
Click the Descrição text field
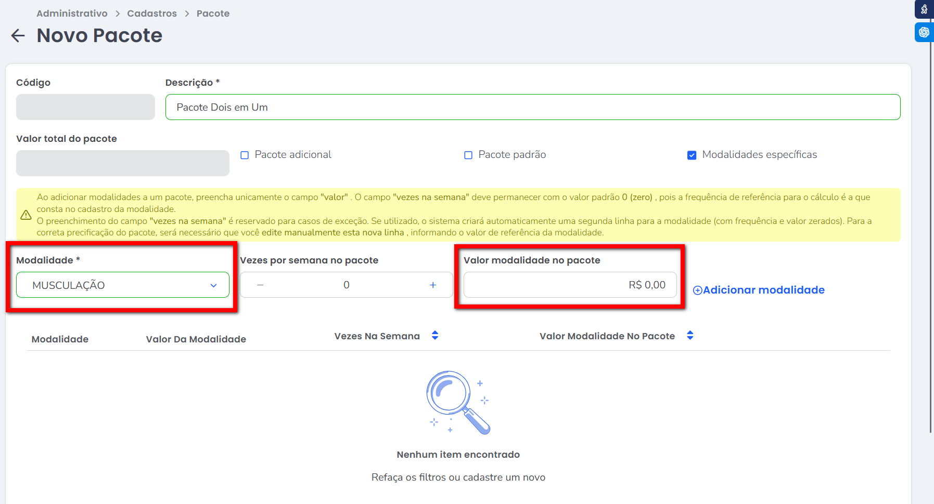(532, 108)
